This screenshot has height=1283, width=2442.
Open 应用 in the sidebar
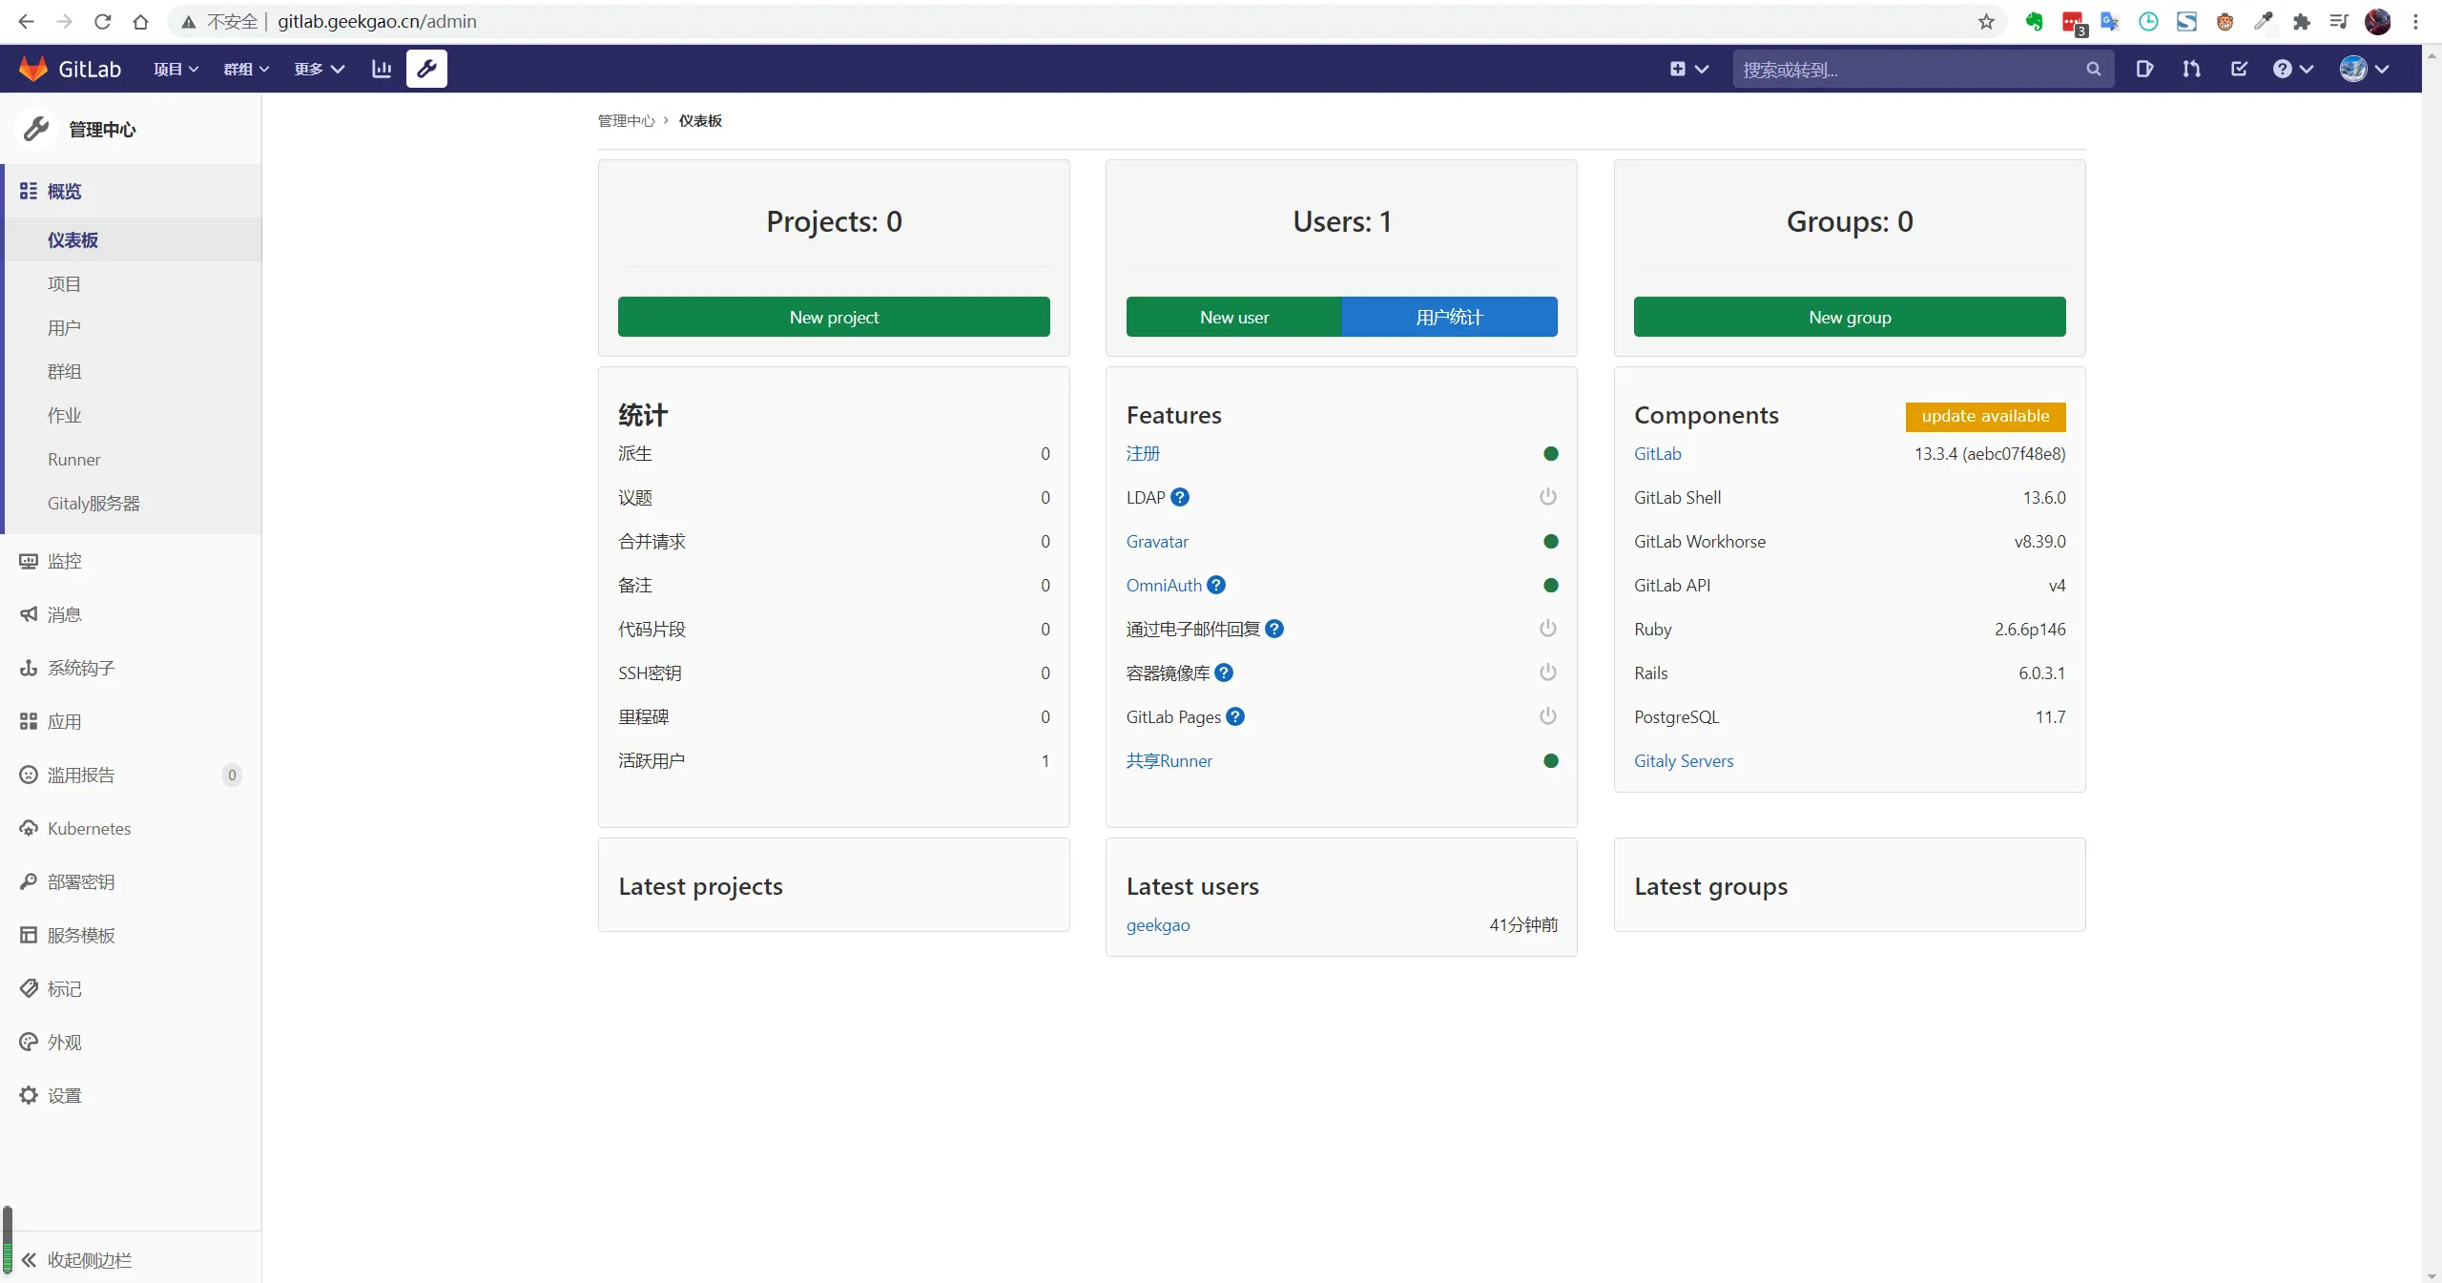(131, 721)
